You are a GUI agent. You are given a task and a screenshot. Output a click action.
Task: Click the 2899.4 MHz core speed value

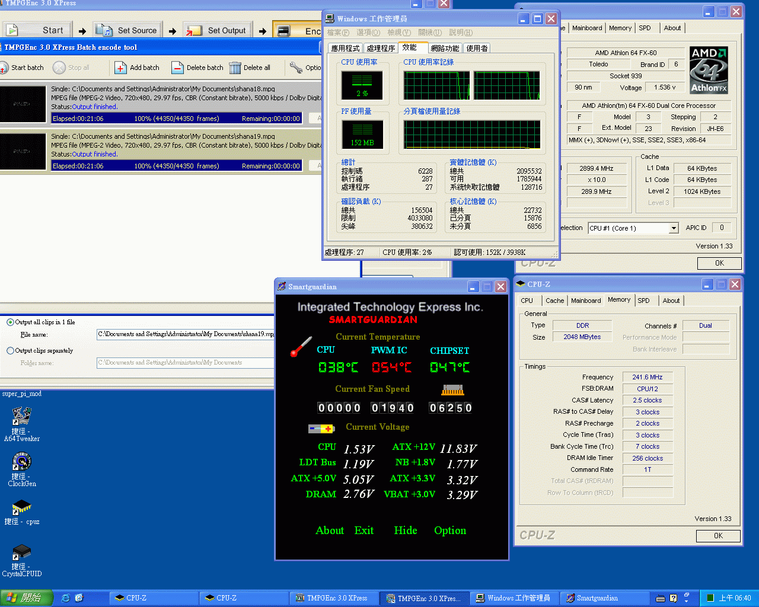click(x=597, y=168)
